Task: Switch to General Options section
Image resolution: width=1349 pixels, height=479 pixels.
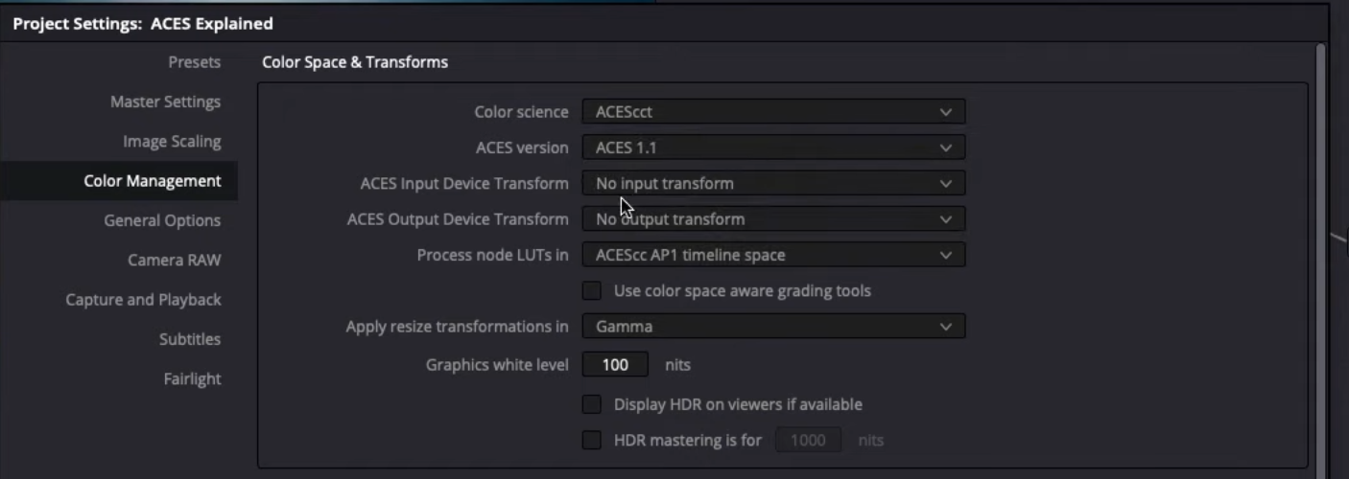Action: (162, 220)
